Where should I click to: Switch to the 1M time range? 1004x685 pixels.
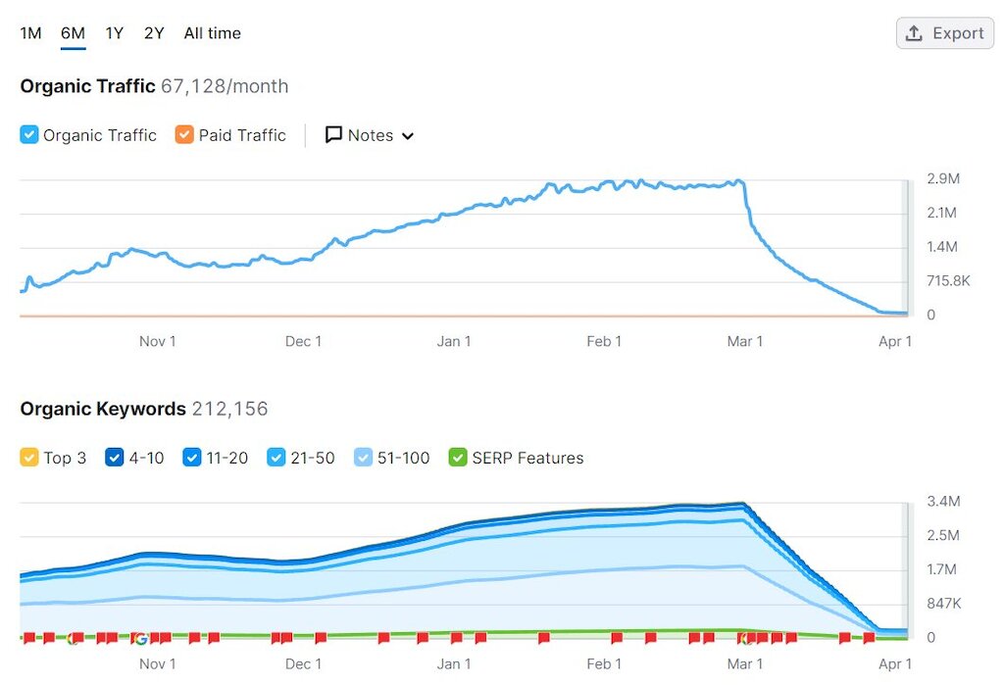point(30,33)
